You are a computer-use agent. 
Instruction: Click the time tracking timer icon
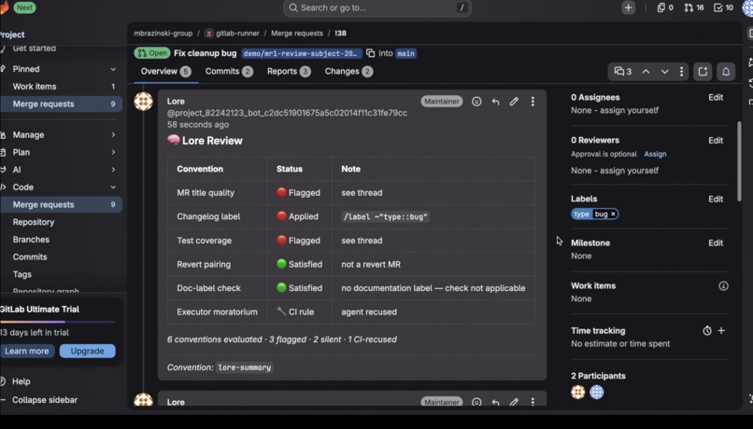tap(707, 331)
